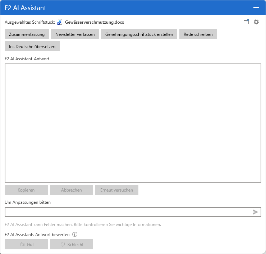Click the F2 AI Assistant-Antwort label
266x254 pixels.
27,59
